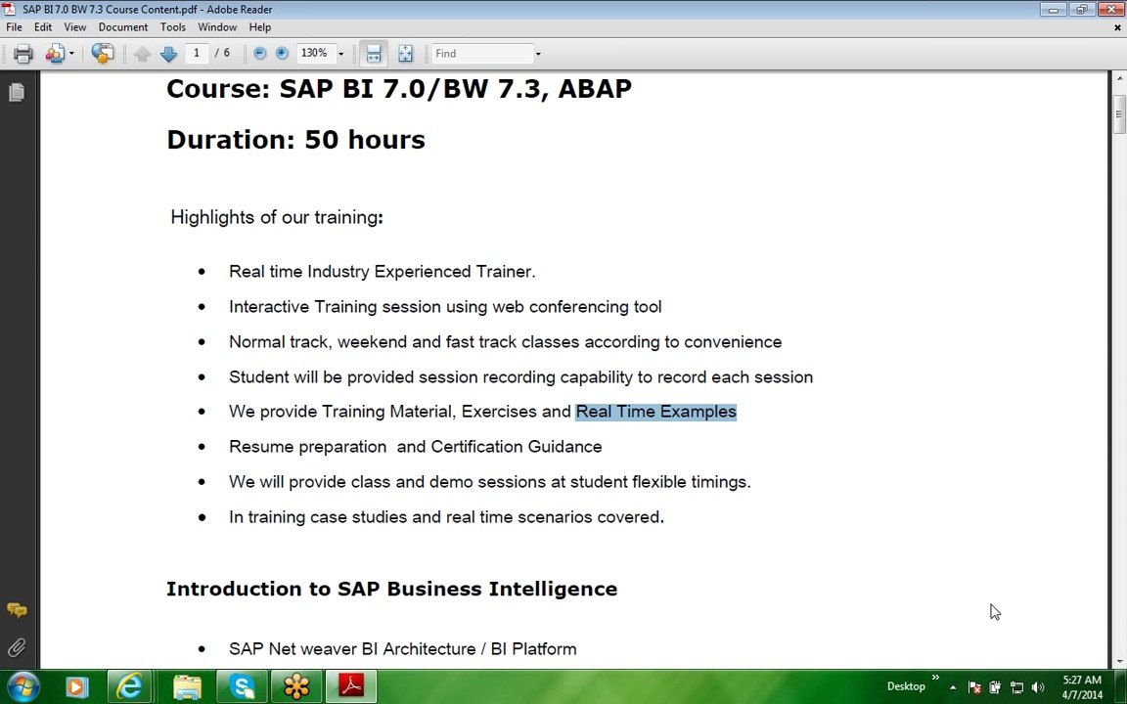Click the heading 'Course: SAP BI 7.0/BW 7.3, ABAP'
The image size is (1127, 704).
click(x=399, y=88)
